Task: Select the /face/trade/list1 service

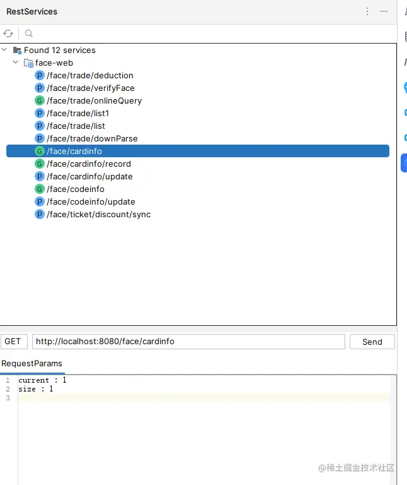Action: 77,114
